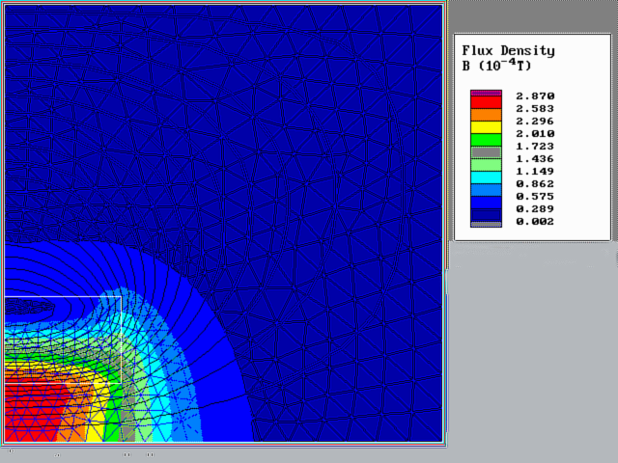Click the gray empty area below legend

(x=531, y=357)
